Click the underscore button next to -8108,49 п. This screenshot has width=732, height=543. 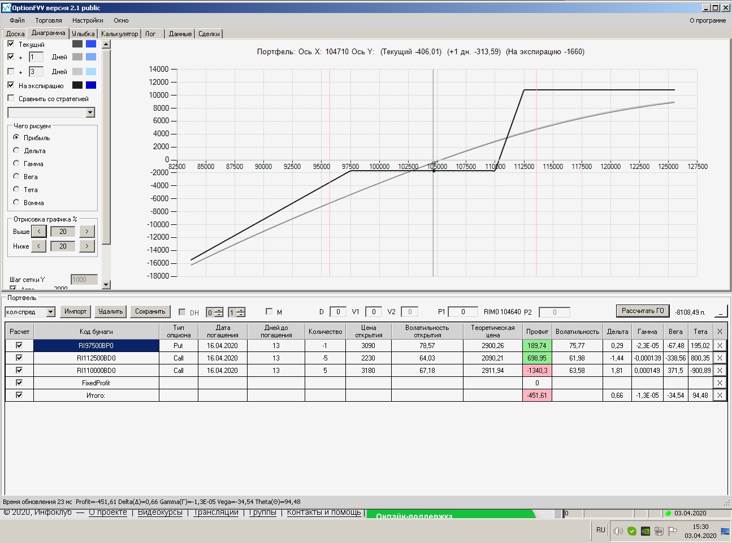tap(721, 311)
